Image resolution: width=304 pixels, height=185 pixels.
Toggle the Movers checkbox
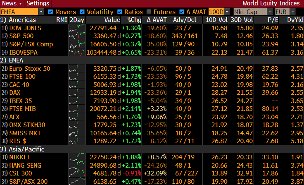coord(50,12)
